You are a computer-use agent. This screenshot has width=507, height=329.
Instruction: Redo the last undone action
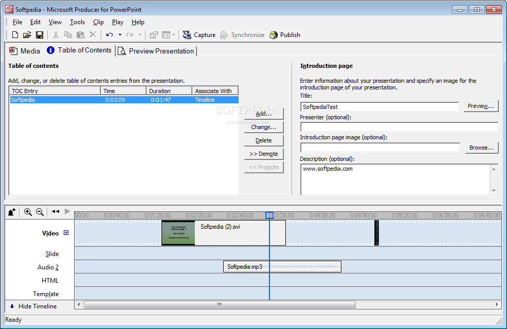point(130,35)
